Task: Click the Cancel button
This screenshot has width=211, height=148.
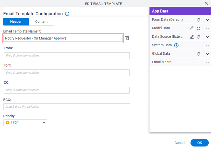Action: point(180,143)
